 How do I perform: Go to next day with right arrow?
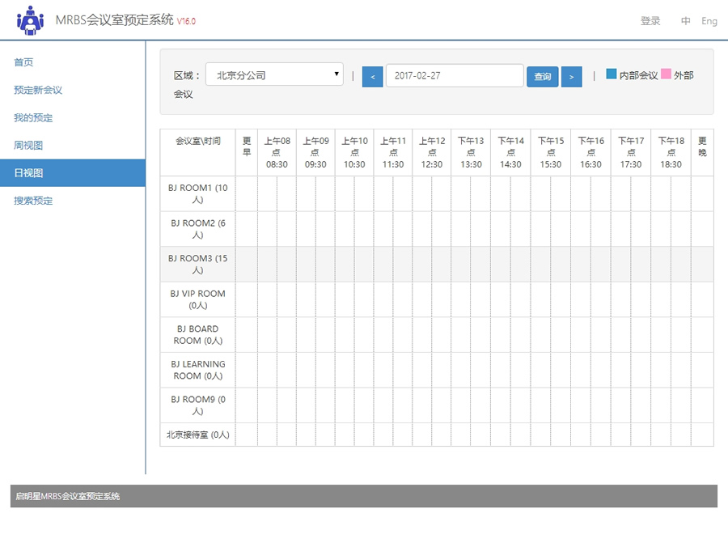point(571,76)
